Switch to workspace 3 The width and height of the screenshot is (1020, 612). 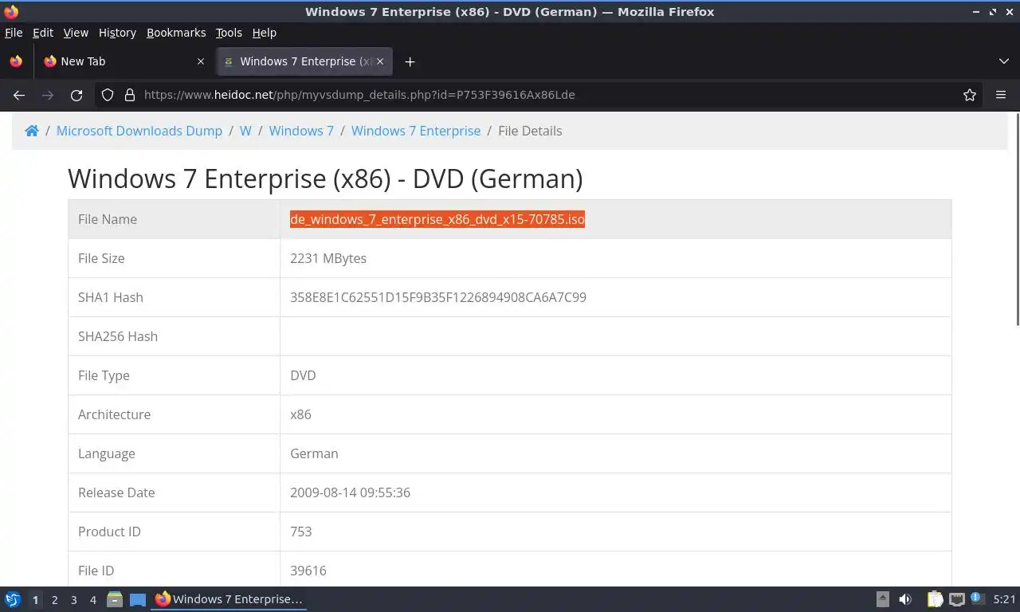[73, 599]
